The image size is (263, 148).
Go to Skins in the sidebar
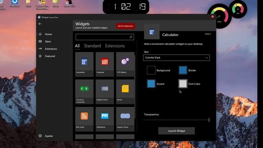pos(48,41)
